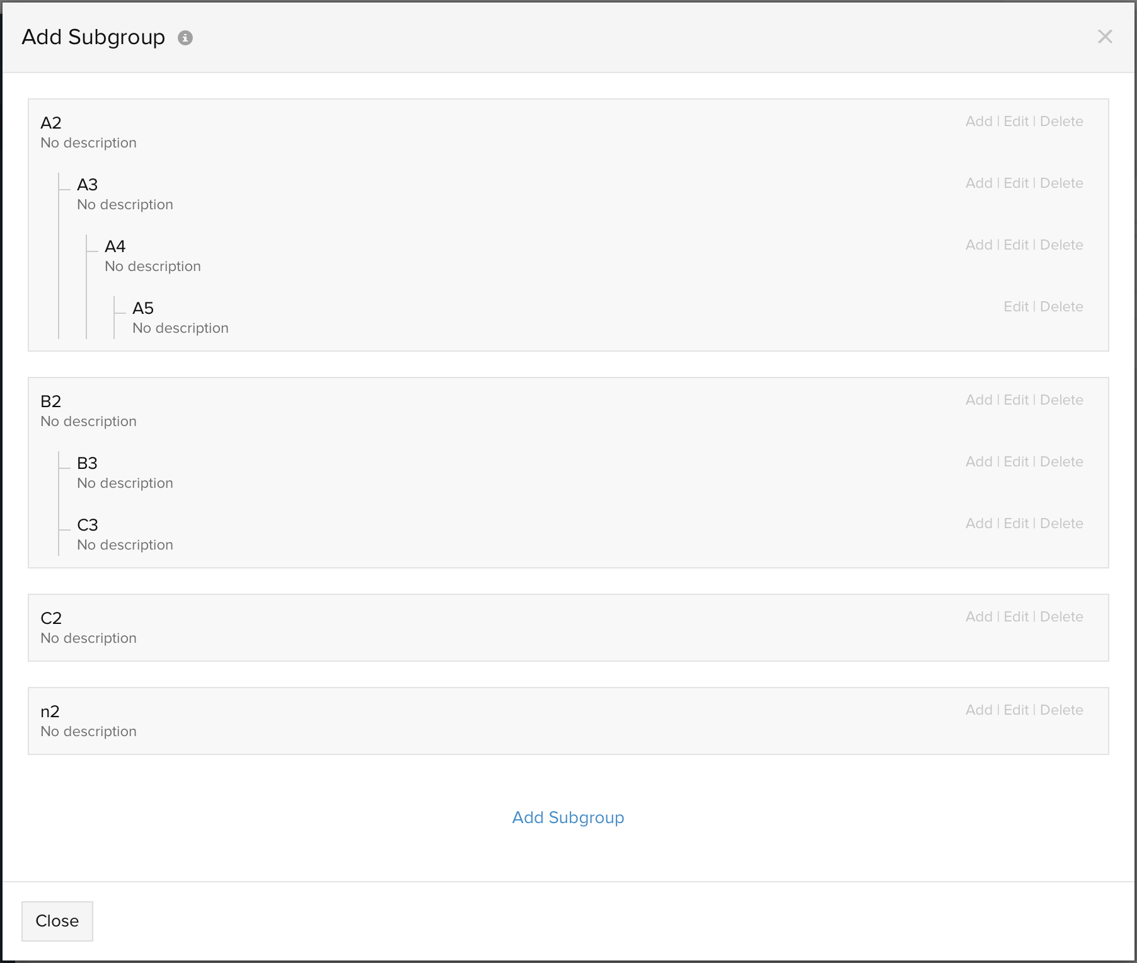Close the dialog with the X icon
The image size is (1137, 963).
[x=1104, y=37]
